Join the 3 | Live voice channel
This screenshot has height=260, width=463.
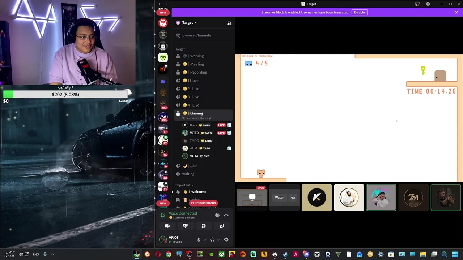203,97
